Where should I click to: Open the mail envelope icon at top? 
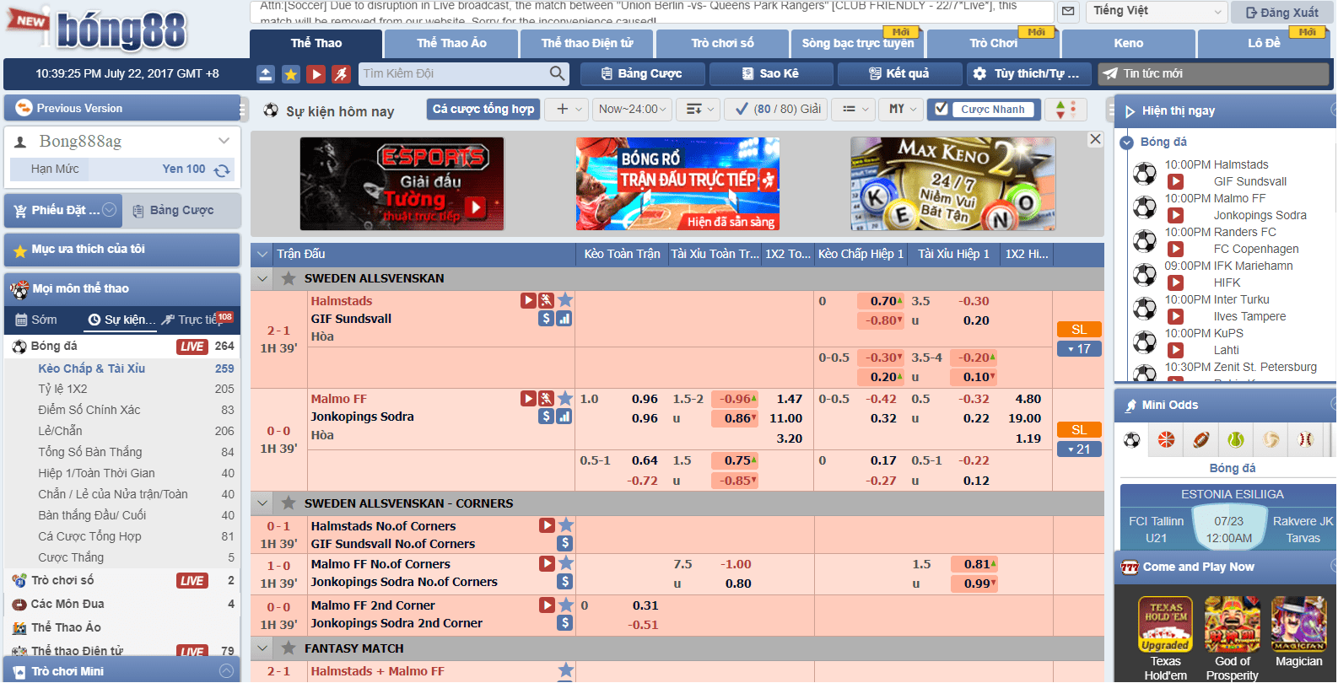coord(1068,12)
